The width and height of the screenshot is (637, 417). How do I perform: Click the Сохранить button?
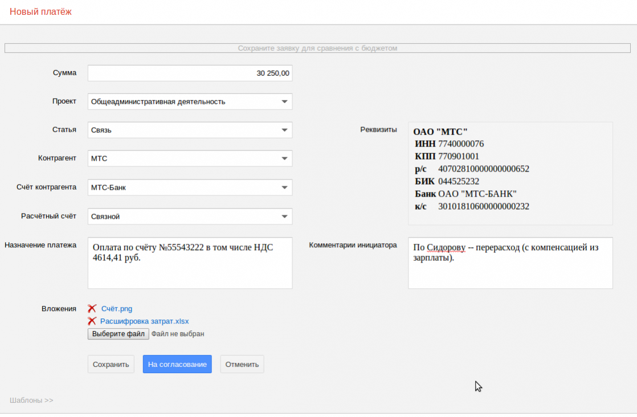pyautogui.click(x=111, y=364)
